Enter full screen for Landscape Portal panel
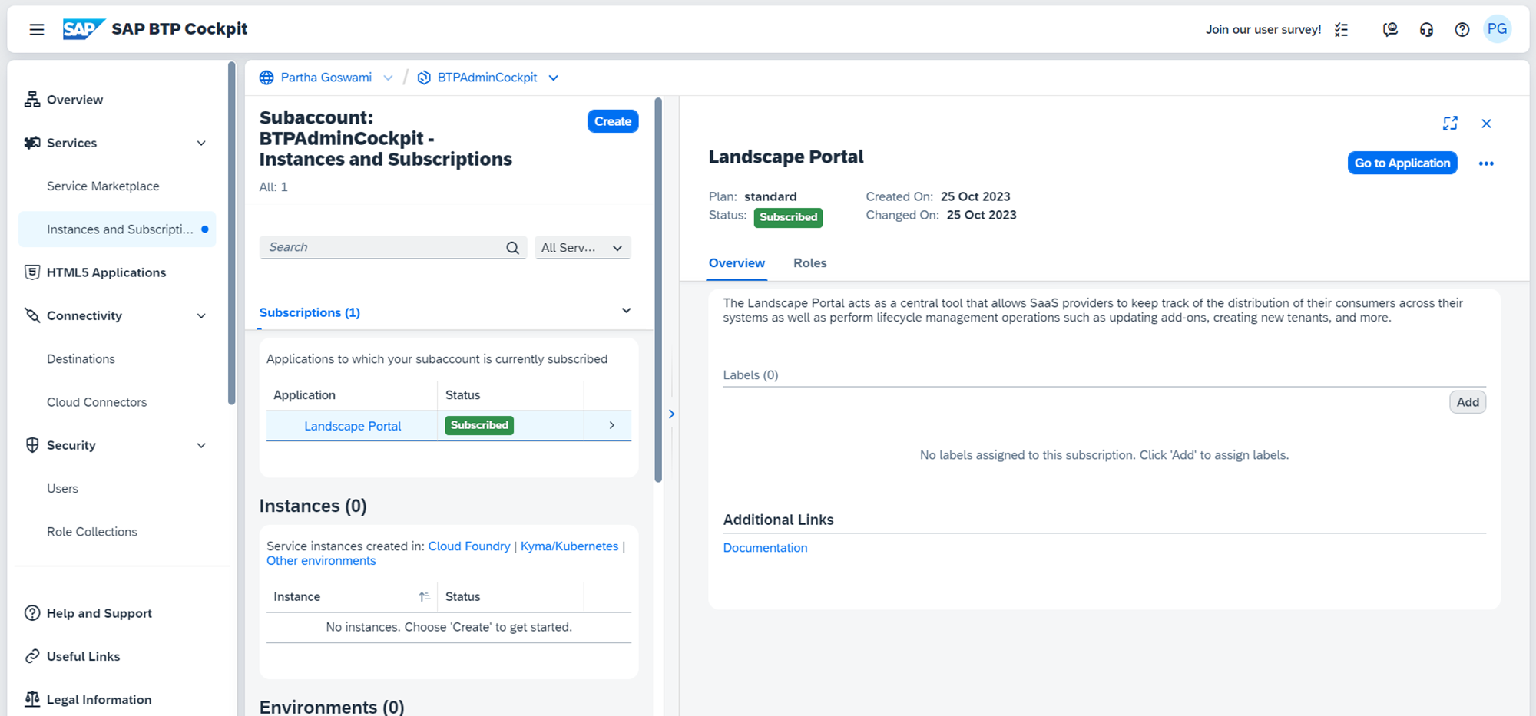This screenshot has height=716, width=1536. (x=1450, y=124)
